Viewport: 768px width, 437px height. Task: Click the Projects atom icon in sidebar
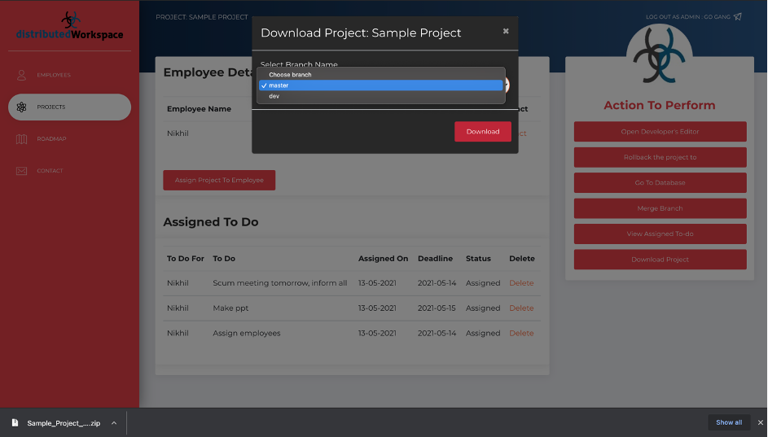point(21,107)
